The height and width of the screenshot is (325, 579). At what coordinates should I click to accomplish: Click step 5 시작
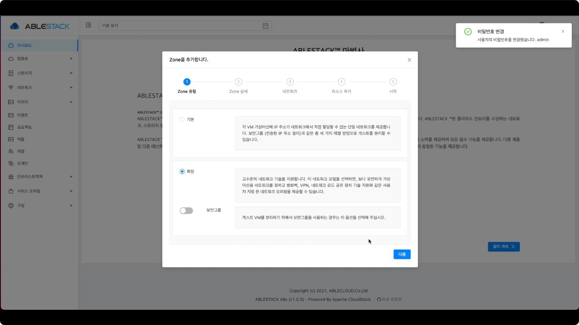click(x=393, y=86)
